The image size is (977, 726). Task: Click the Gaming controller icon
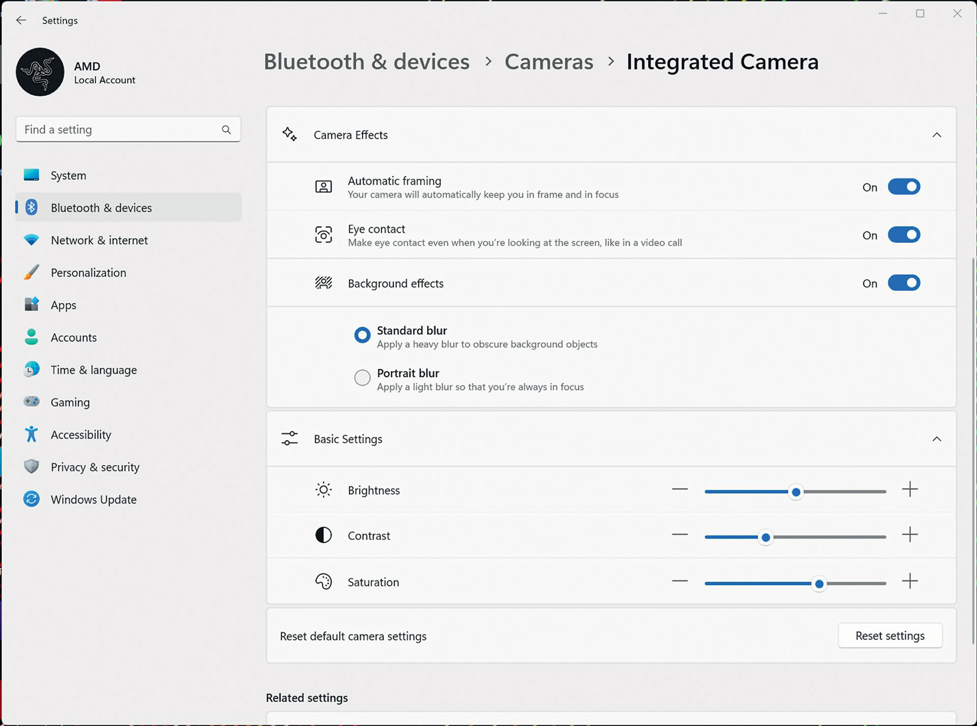(32, 402)
